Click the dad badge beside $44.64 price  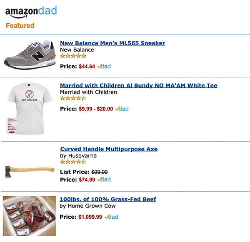(x=104, y=66)
